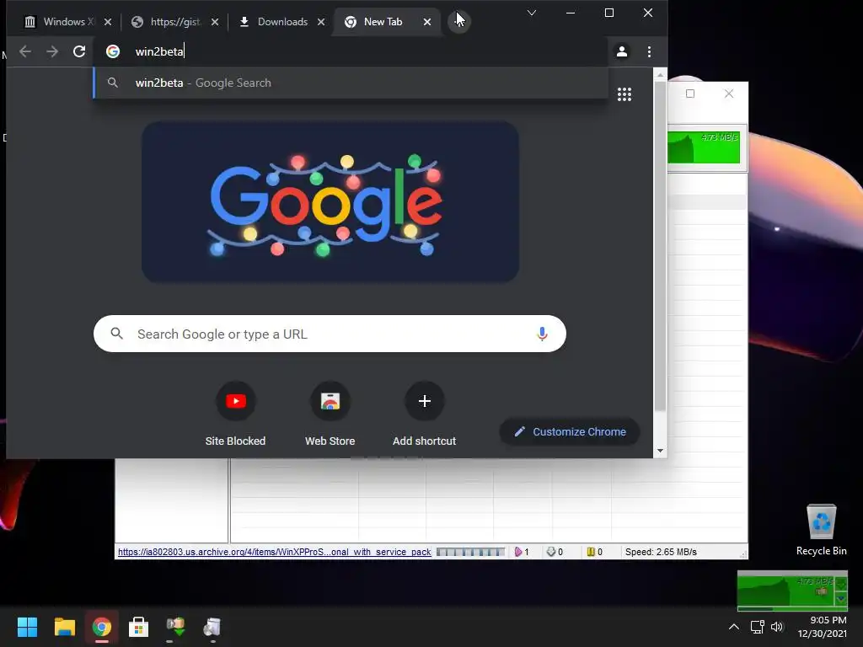
Task: Maximize the download manager window behind Chrome
Action: pyautogui.click(x=690, y=94)
